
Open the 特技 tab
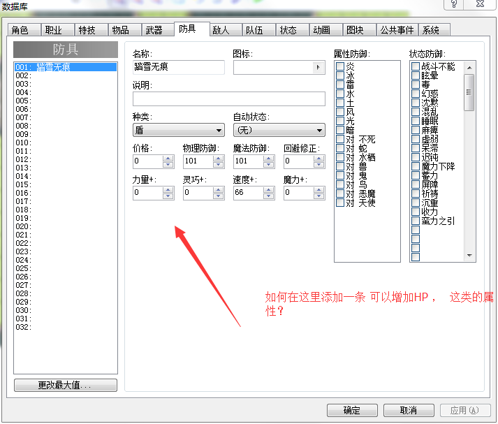91,30
